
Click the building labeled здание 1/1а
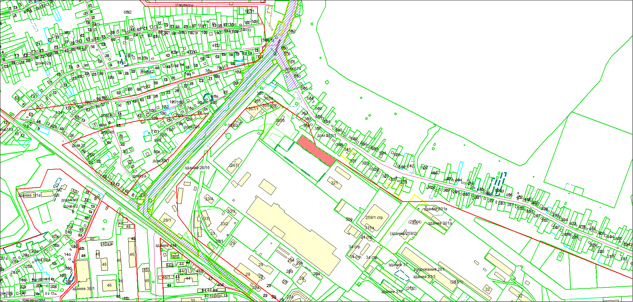(x=29, y=195)
